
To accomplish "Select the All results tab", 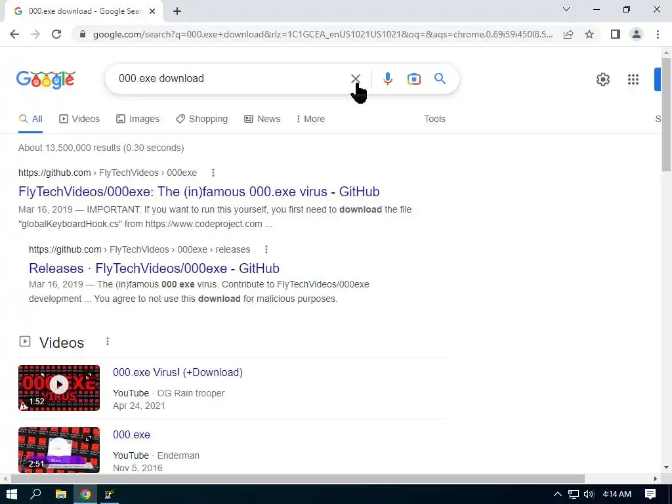I will [30, 119].
